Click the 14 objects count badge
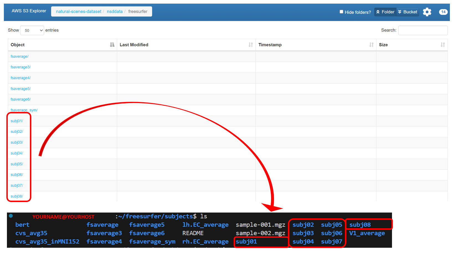This screenshot has height=253, width=459. click(x=443, y=12)
